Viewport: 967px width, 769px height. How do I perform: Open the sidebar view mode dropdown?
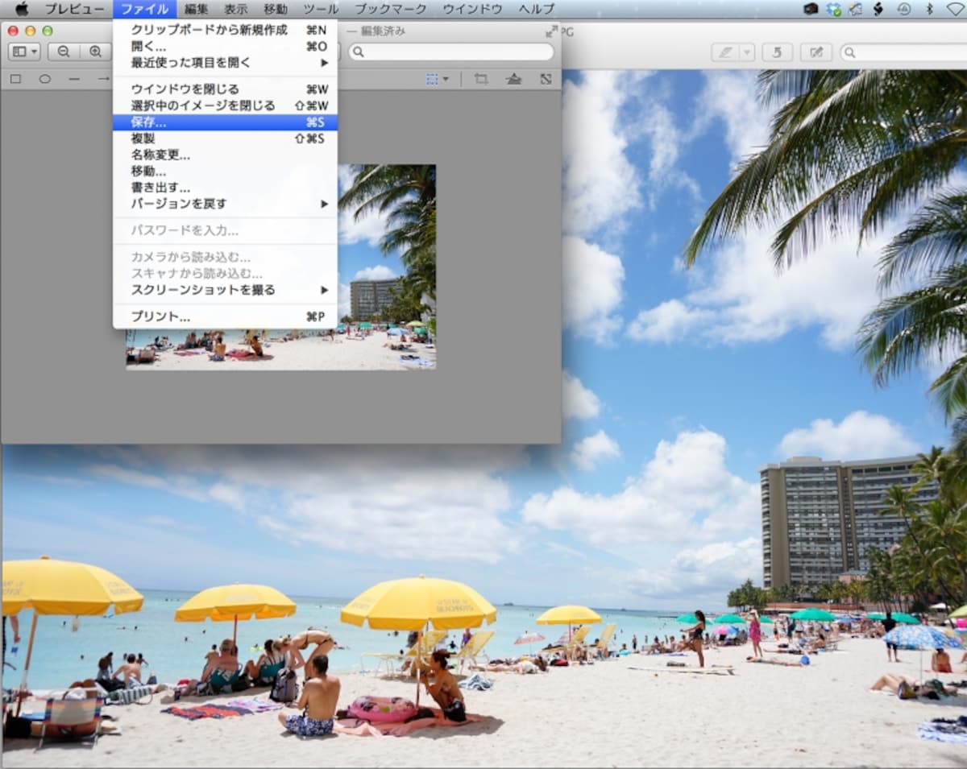(24, 52)
